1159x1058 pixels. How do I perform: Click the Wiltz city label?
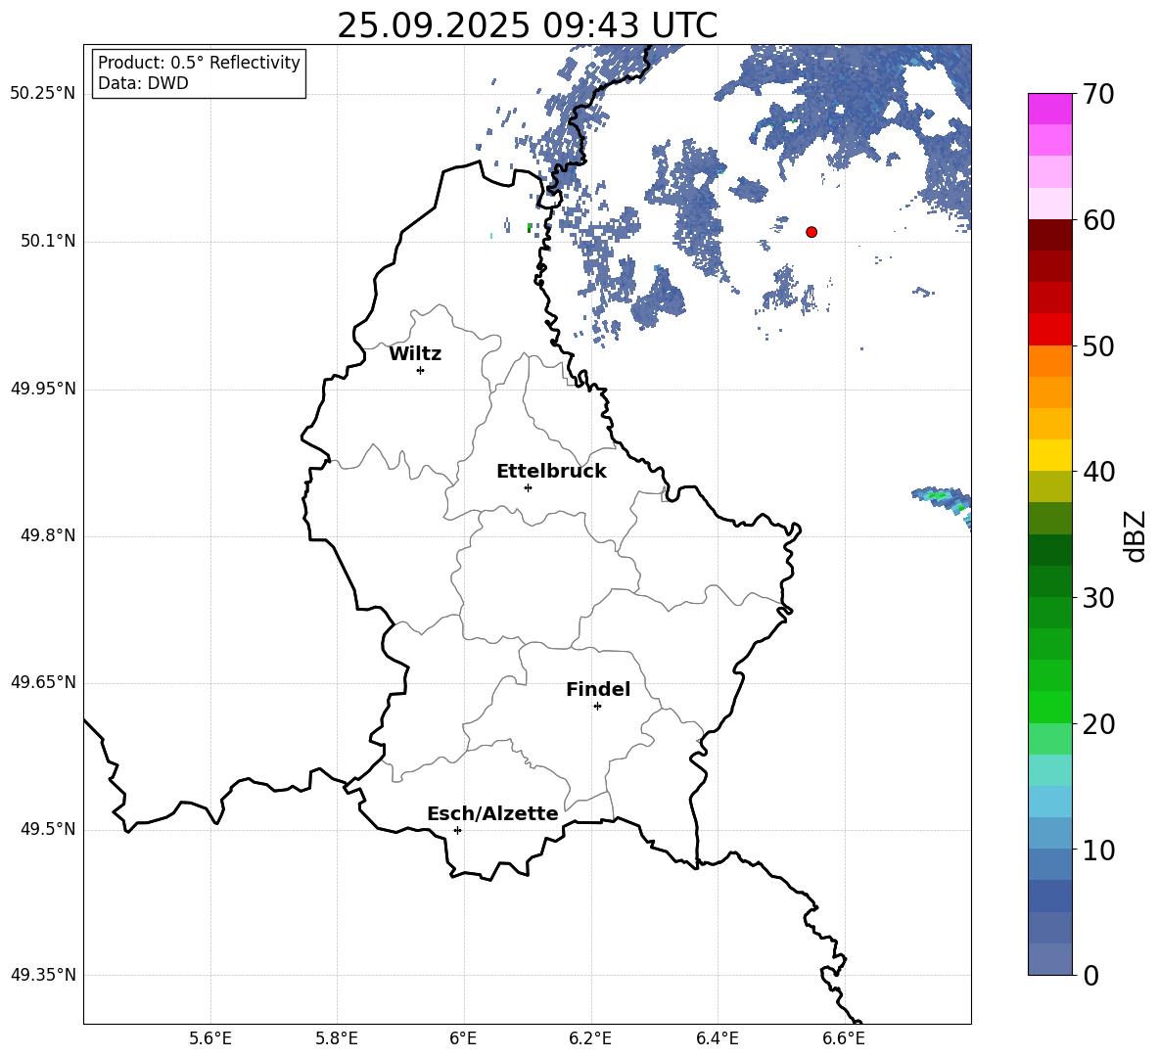pos(415,354)
